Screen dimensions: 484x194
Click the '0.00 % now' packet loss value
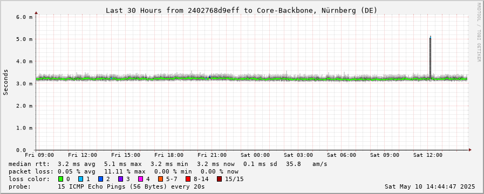pyautogui.click(x=220, y=171)
